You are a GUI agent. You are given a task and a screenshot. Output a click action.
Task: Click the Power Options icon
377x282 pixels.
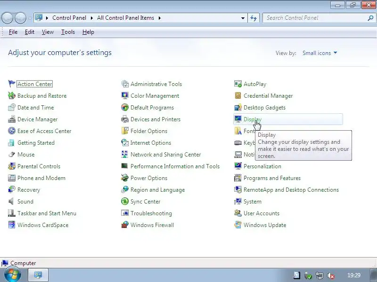tap(125, 178)
